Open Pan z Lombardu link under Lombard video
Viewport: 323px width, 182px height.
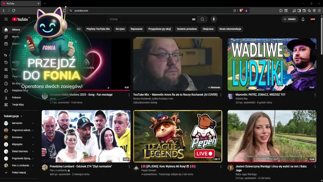pyautogui.click(x=58, y=170)
